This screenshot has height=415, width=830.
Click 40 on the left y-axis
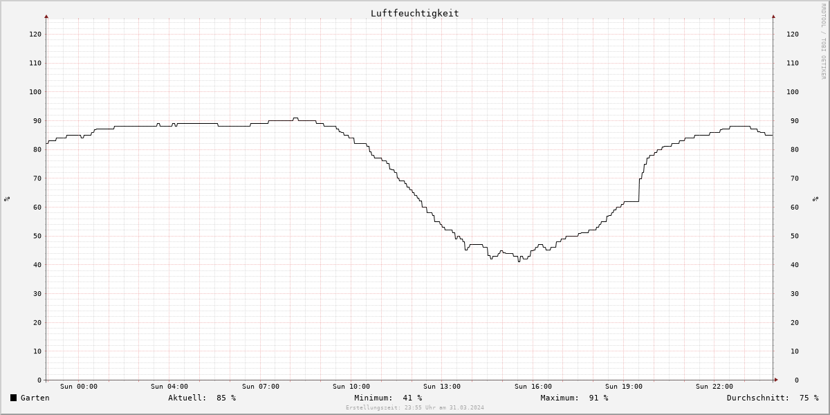pos(37,265)
